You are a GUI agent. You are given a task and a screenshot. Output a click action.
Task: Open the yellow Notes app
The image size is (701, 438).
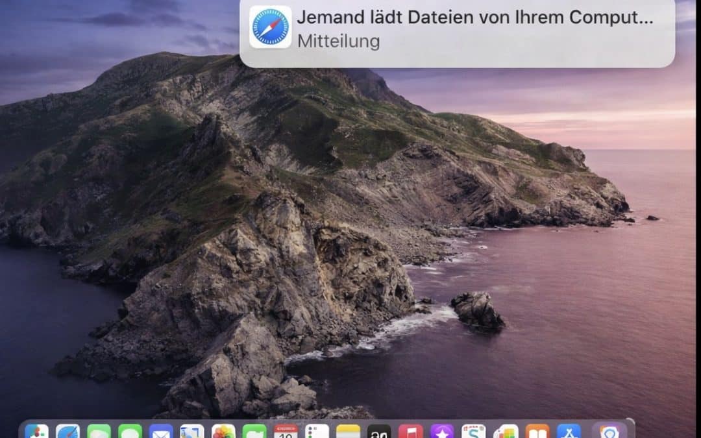349,431
